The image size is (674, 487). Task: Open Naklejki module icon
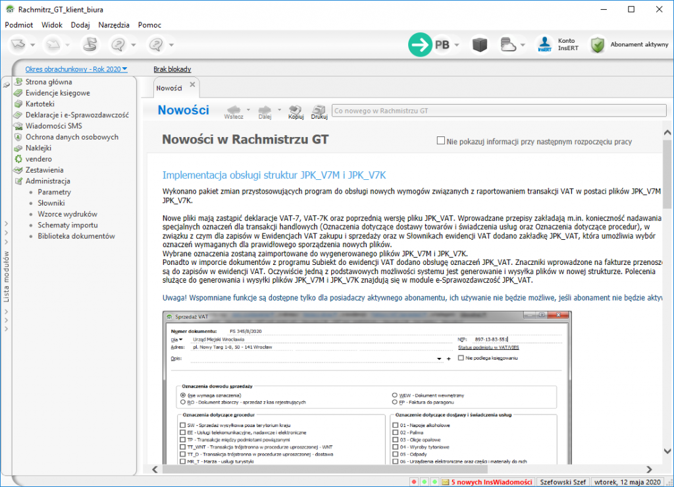click(18, 148)
